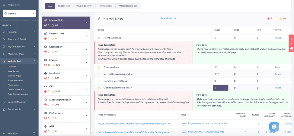Expand the My Competitors chevron
Viewport: 294px width, 136px height.
tap(34, 47)
